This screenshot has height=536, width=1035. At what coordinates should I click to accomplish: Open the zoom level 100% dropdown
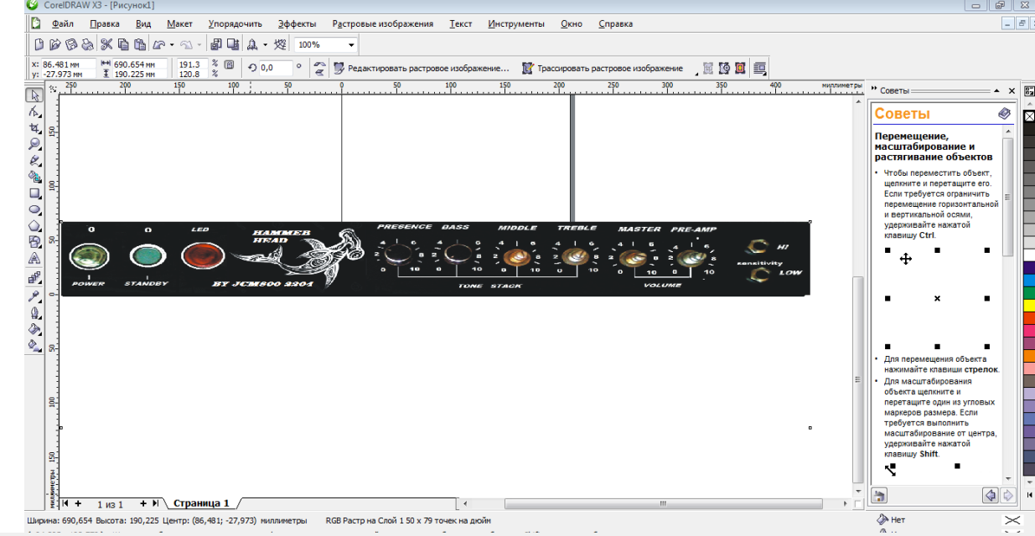pos(352,44)
